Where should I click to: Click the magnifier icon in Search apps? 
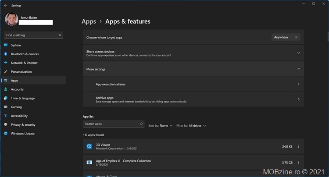(141, 124)
